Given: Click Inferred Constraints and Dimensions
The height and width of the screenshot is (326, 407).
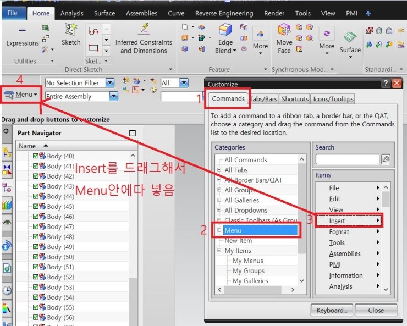Looking at the screenshot, I should pos(144,38).
